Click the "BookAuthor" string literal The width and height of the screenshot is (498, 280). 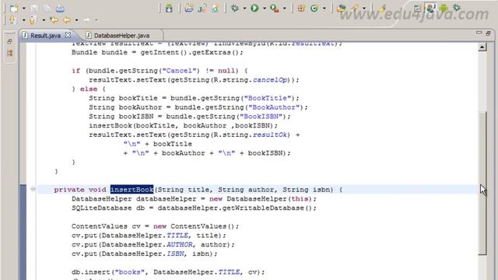tap(274, 107)
